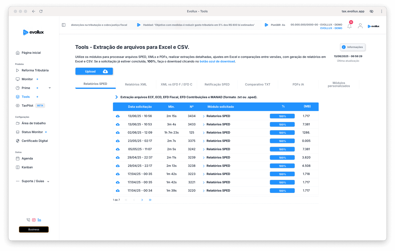Click the LinkedIn icon in the sidebar

(39, 220)
